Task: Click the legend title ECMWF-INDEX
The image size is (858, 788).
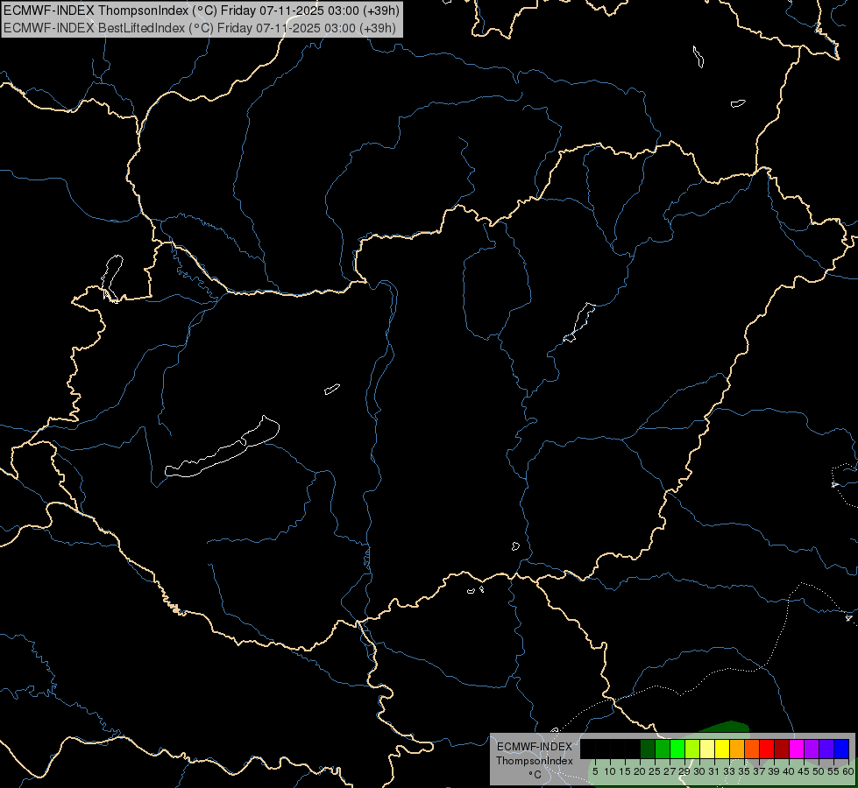Action: (x=535, y=747)
